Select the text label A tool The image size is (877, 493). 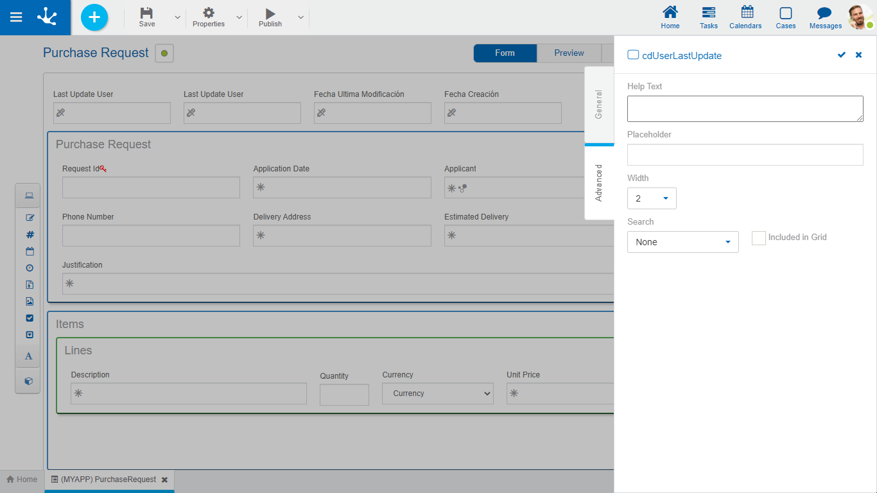pyautogui.click(x=29, y=356)
